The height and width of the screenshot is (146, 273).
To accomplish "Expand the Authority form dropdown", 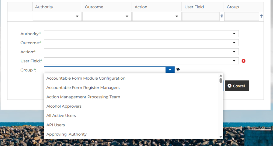I will click(234, 34).
